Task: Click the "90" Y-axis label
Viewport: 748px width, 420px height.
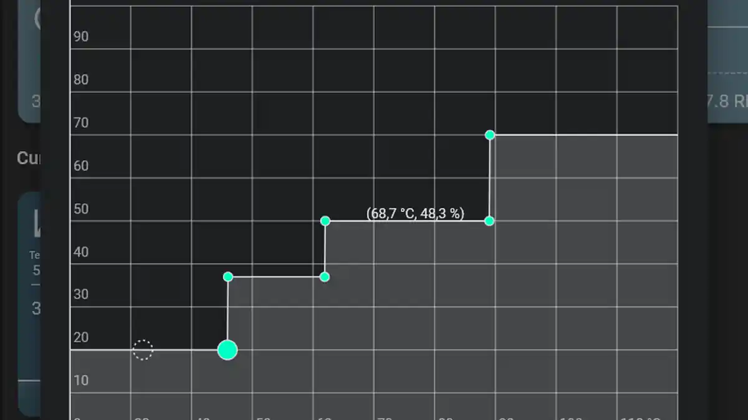Action: [81, 37]
